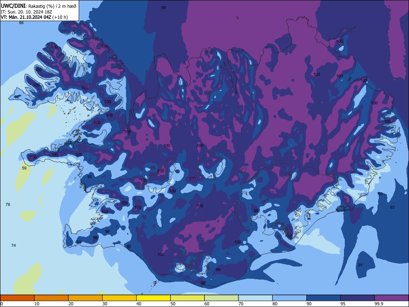
Task: Pick the pale yellow 50–60 legend swatch
Action: tap(187, 298)
